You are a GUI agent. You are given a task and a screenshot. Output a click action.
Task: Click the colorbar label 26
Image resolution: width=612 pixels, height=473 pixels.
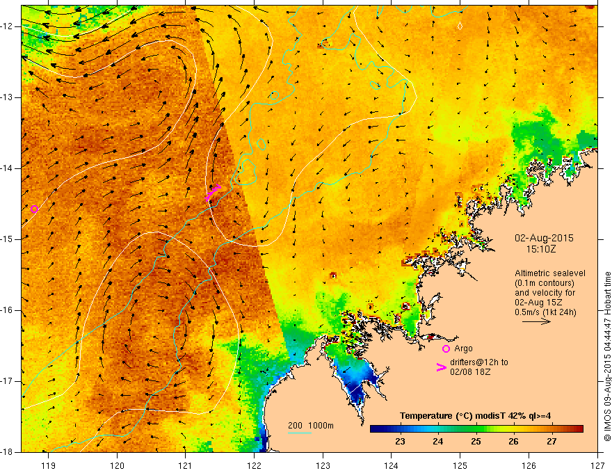[514, 442]
